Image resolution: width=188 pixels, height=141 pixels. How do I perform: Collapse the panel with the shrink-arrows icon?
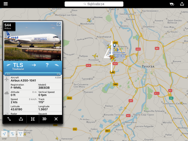click(x=33, y=119)
